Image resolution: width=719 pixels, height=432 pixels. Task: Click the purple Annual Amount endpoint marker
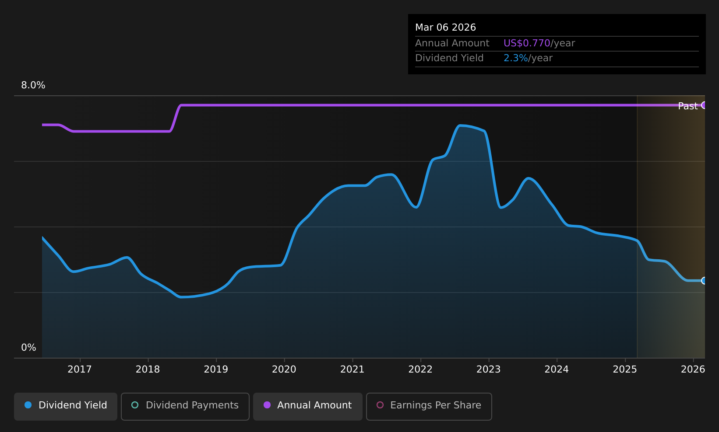click(704, 105)
